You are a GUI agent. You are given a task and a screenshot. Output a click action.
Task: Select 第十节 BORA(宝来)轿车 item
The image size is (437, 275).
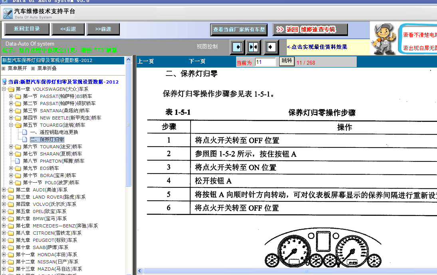click(49, 175)
